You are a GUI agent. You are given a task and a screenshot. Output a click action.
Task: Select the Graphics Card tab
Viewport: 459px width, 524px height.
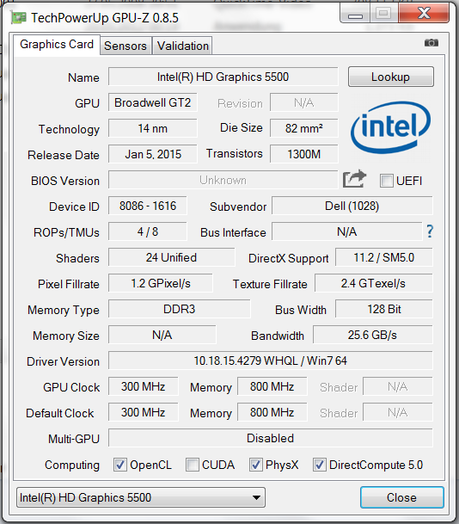click(57, 45)
